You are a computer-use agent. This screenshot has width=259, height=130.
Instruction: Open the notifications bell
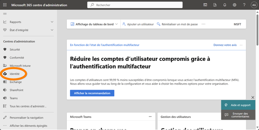pos(225,5)
